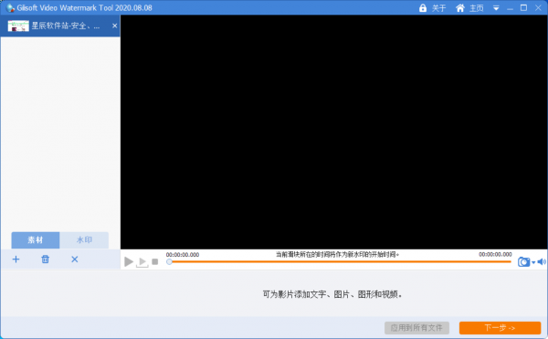Click the 下一步 next step button
The image size is (548, 339).
(500, 328)
